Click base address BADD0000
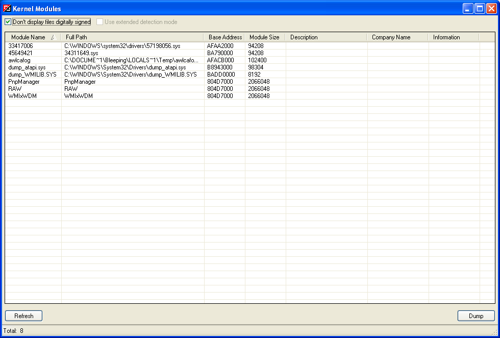The height and width of the screenshot is (338, 500). pyautogui.click(x=221, y=75)
